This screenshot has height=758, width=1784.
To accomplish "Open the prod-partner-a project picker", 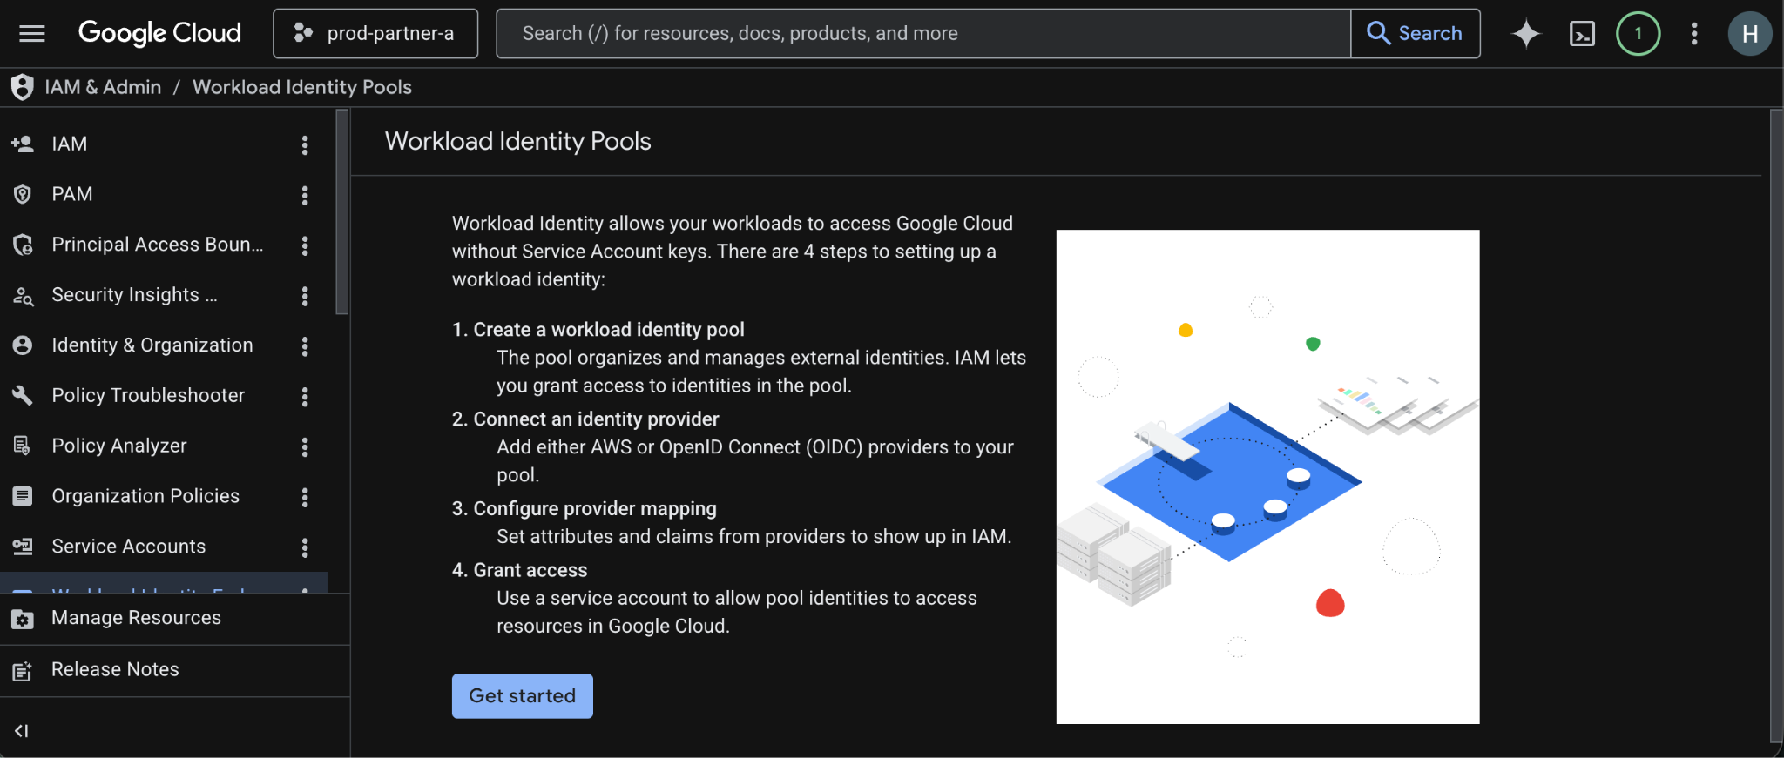I will click(375, 34).
